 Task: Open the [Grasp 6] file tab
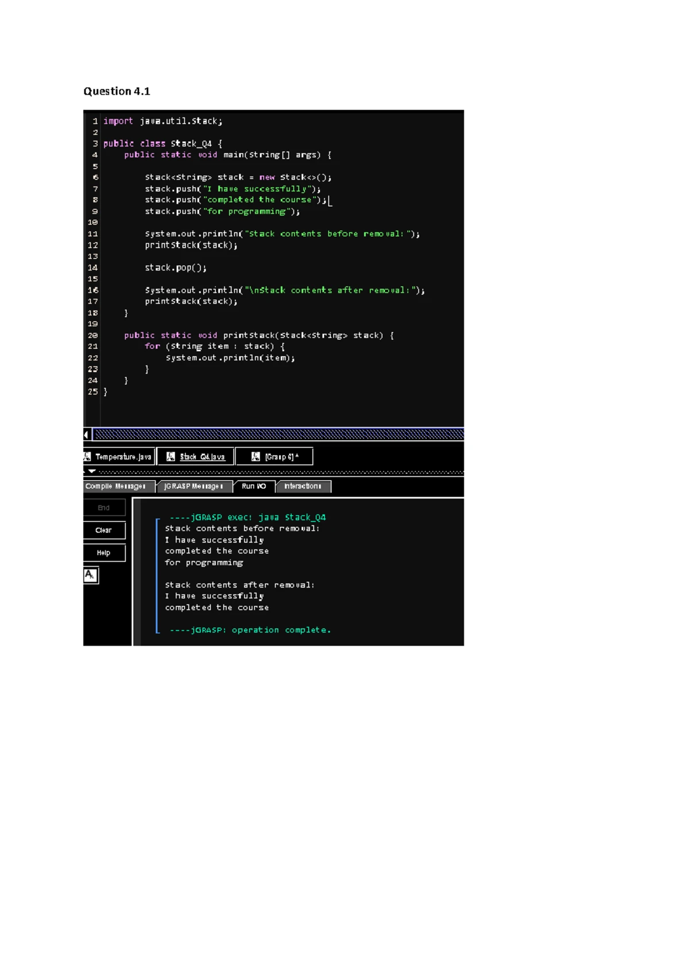point(274,457)
